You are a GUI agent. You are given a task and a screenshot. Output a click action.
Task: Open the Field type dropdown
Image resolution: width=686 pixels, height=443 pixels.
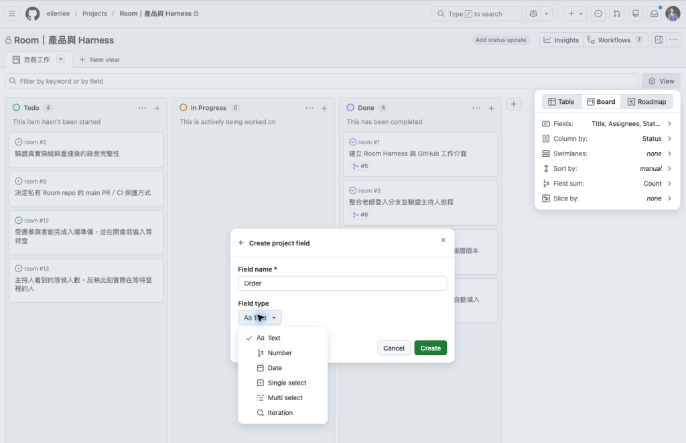[260, 318]
